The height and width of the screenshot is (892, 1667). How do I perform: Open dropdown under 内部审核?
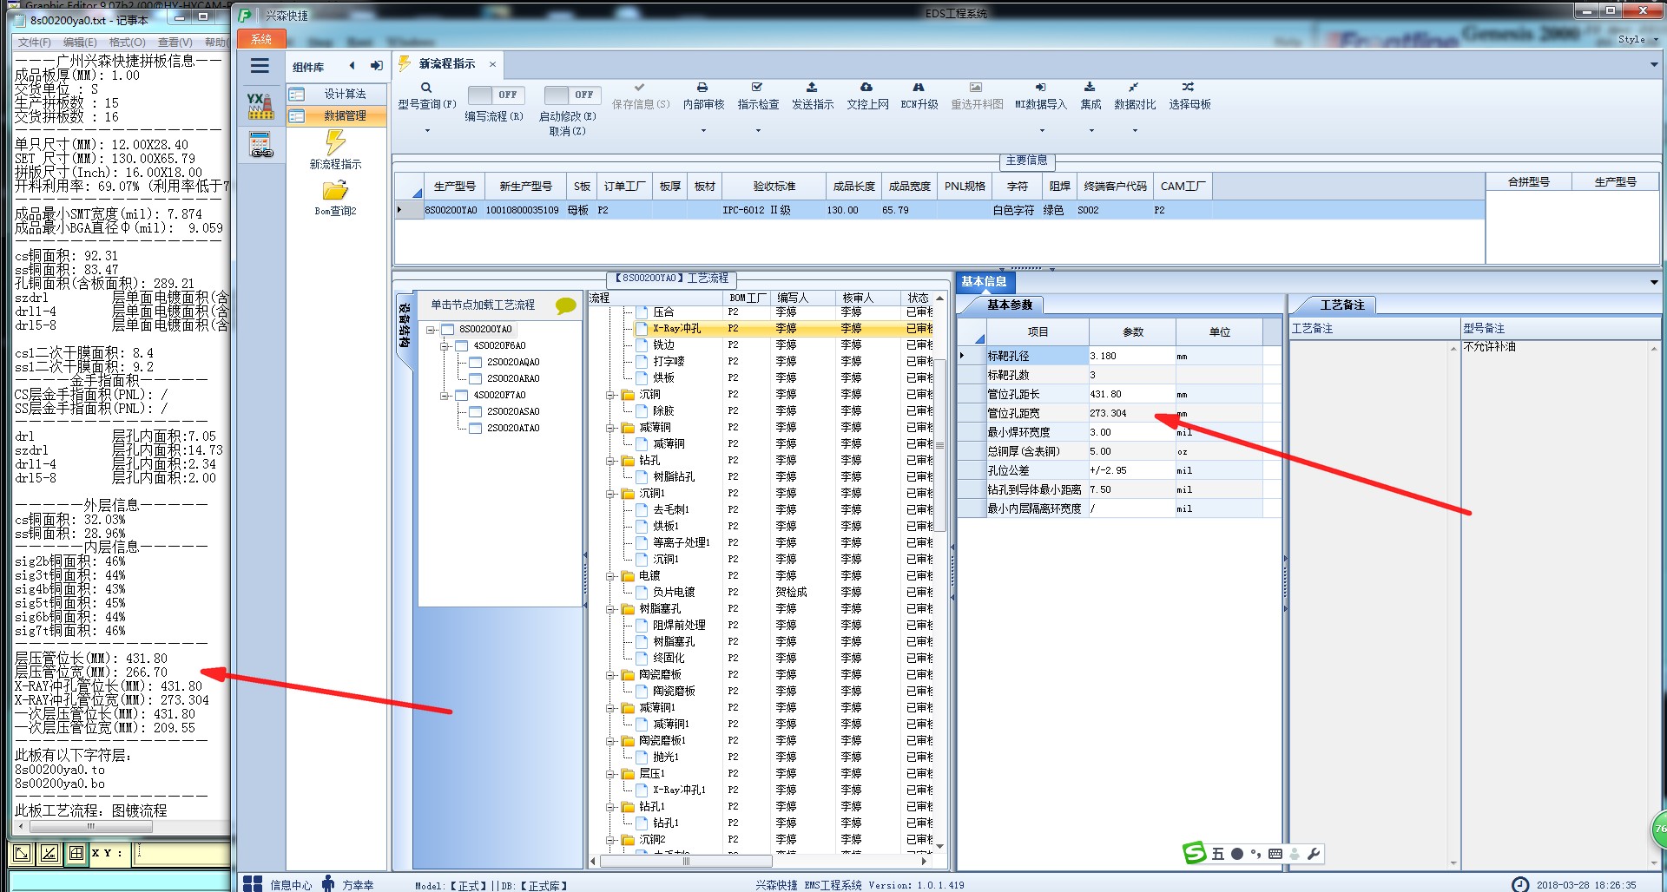point(703,131)
